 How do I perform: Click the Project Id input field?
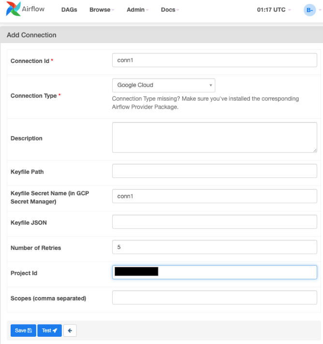(x=214, y=272)
